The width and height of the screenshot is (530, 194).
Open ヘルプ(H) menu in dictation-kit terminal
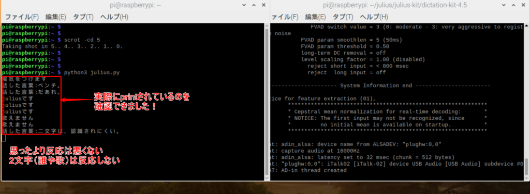pos(374,17)
